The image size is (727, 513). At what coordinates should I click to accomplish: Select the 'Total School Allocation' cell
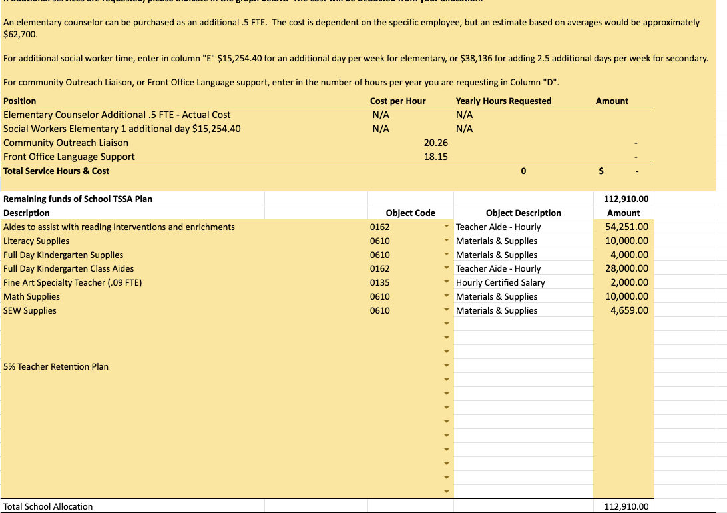click(x=132, y=506)
